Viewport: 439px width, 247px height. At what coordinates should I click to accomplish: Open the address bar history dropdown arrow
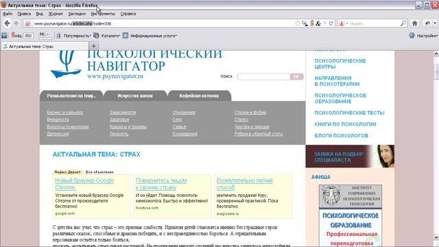pyautogui.click(x=324, y=23)
